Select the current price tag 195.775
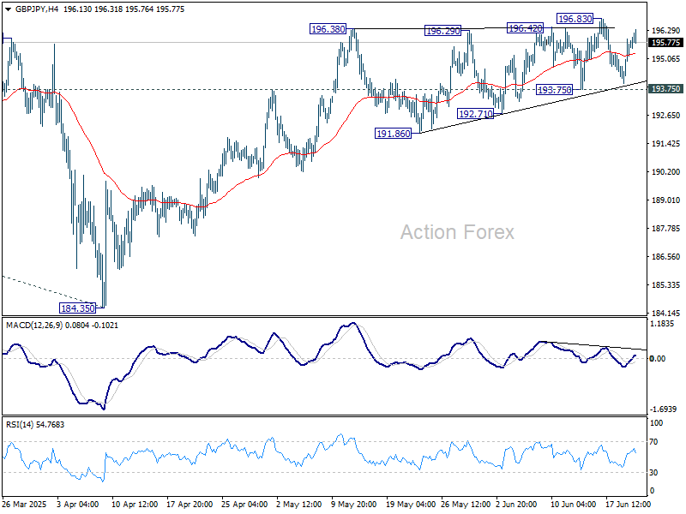This screenshot has height=514, width=686. click(x=666, y=42)
